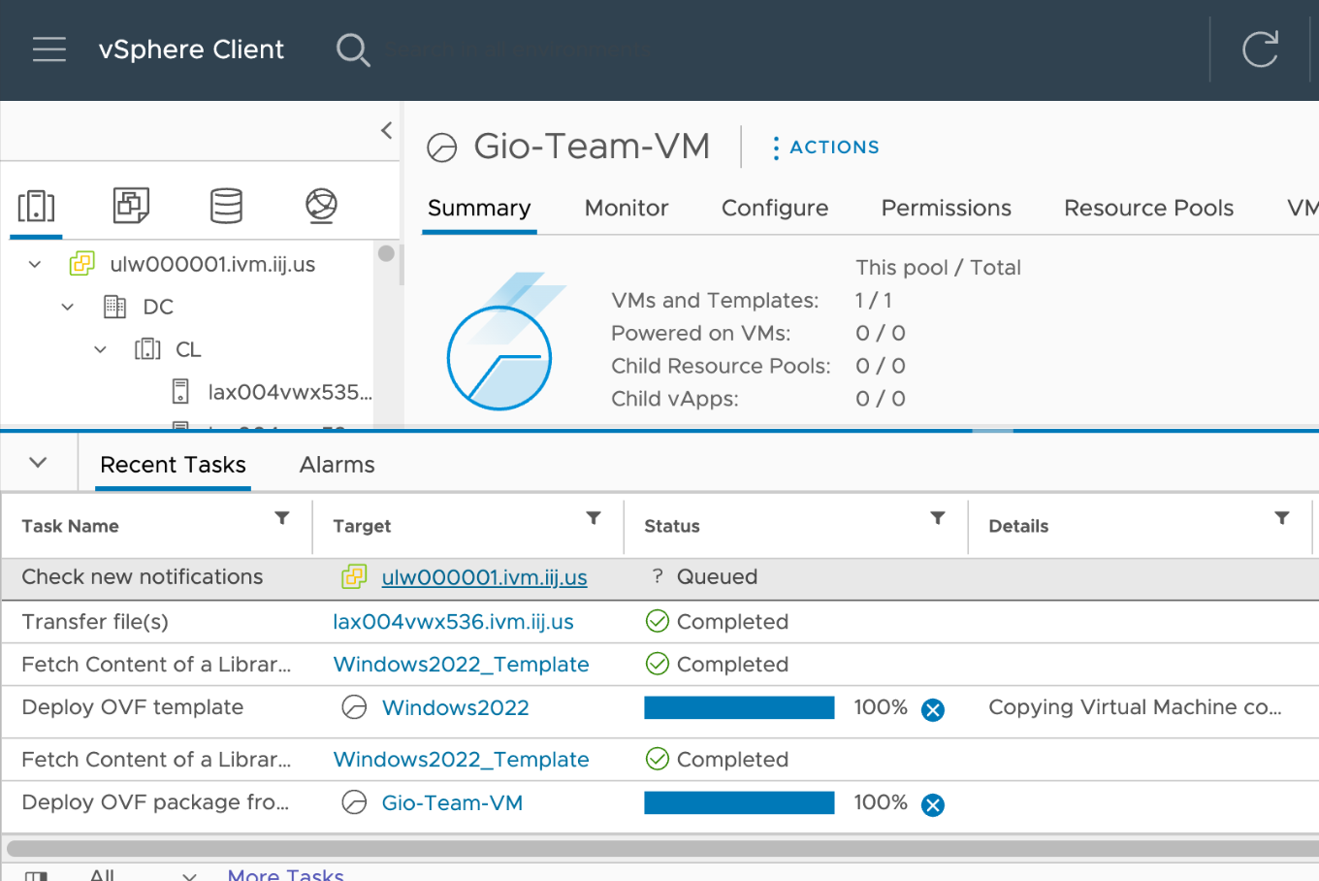The image size is (1319, 881).
Task: Open the All tasks filter dropdown
Action: point(142,875)
